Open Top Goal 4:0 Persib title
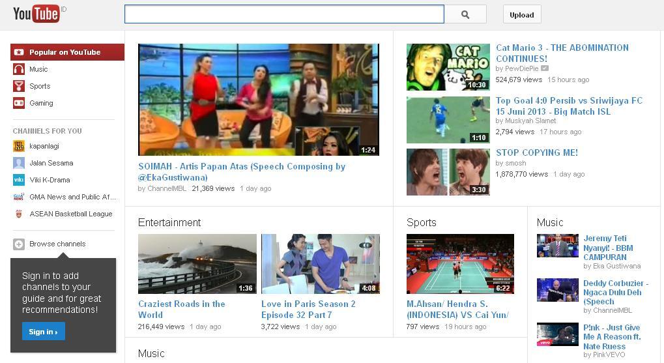The image size is (664, 363). [569, 106]
